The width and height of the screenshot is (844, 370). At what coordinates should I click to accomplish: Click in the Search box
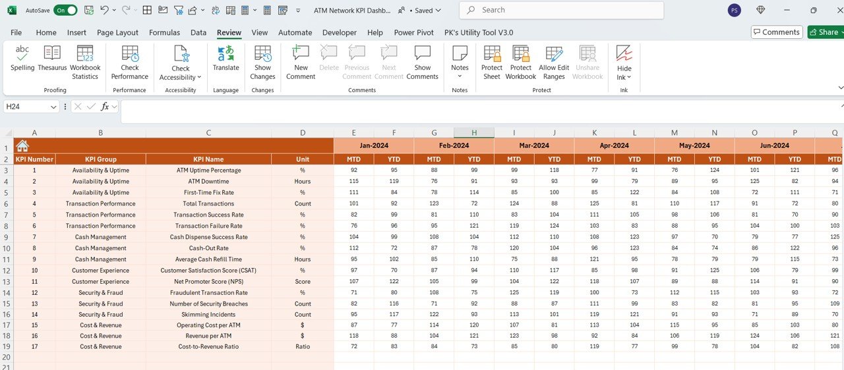(x=561, y=11)
